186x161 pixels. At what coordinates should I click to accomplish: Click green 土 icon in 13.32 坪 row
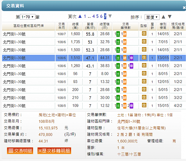118,82
